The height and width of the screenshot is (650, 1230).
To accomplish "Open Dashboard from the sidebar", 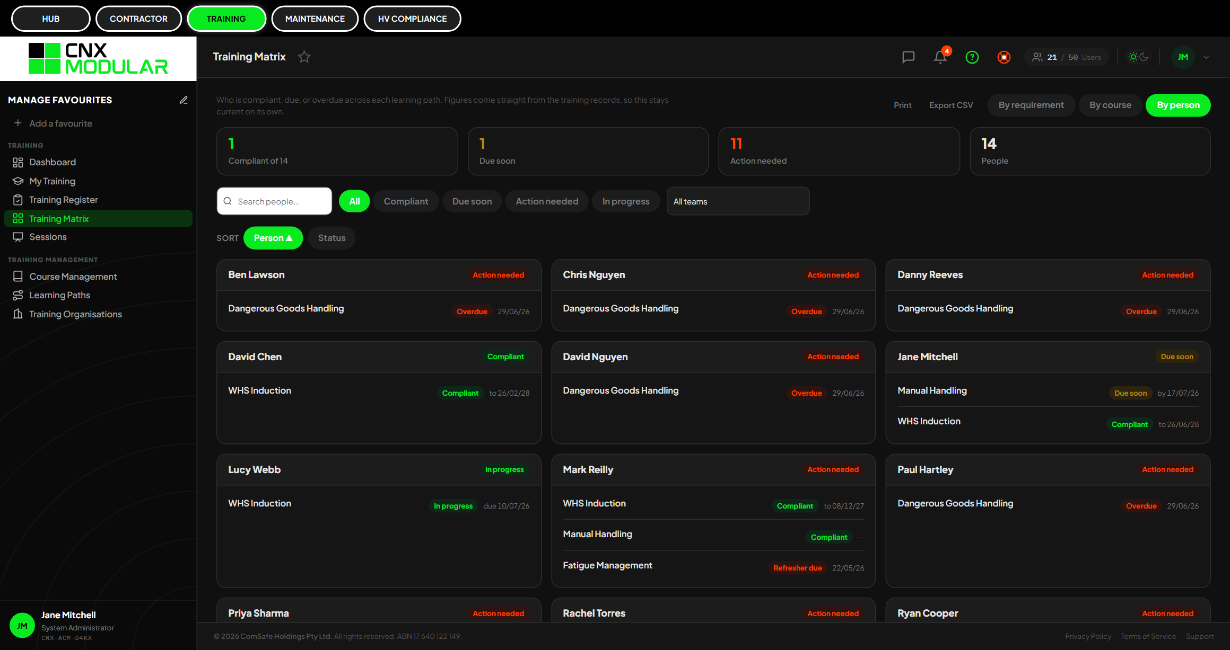I will (x=98, y=162).
